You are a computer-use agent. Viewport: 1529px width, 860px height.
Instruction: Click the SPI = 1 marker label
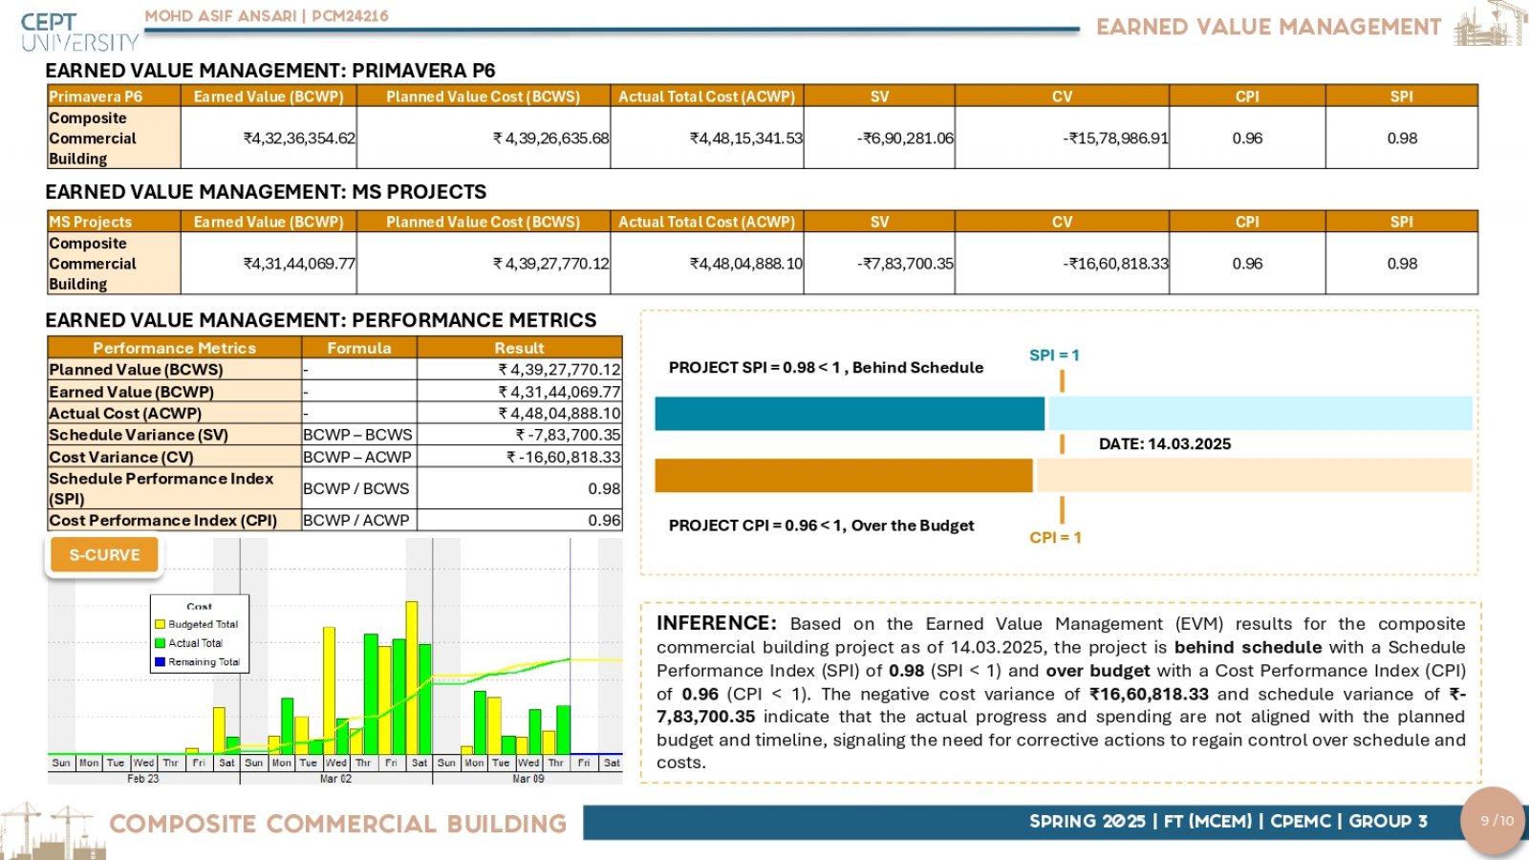pos(1054,355)
